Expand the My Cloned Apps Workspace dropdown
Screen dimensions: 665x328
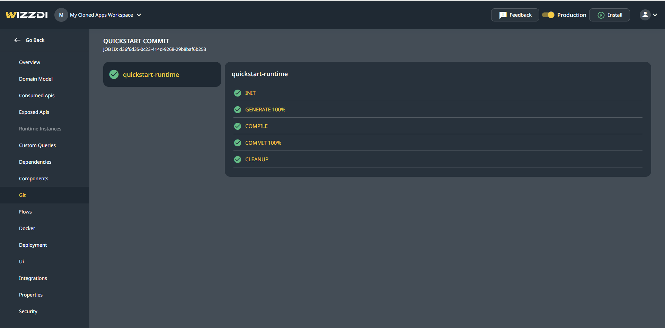(x=139, y=15)
